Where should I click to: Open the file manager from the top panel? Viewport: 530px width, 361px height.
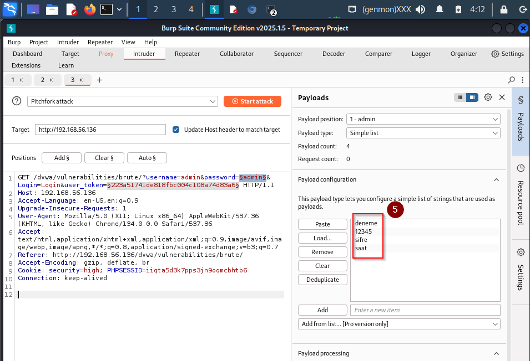(52, 9)
